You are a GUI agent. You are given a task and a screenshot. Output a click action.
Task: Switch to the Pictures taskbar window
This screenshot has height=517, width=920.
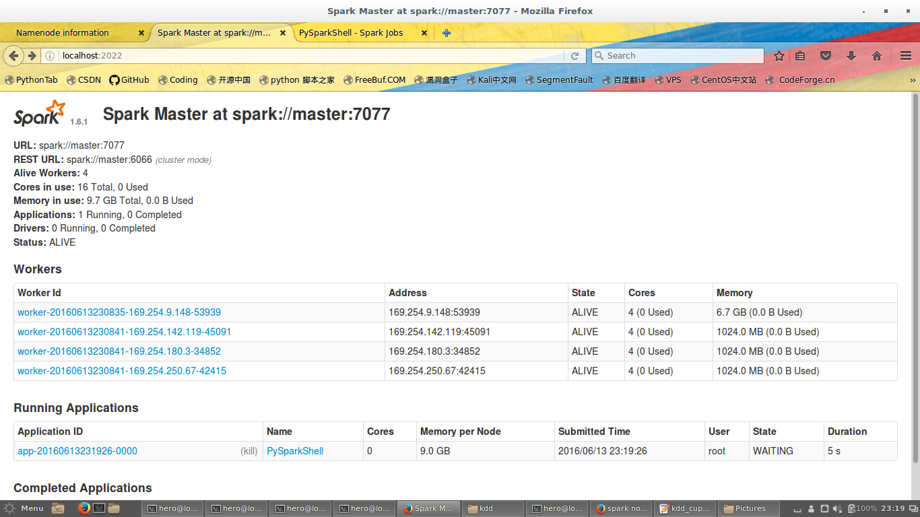pyautogui.click(x=749, y=508)
